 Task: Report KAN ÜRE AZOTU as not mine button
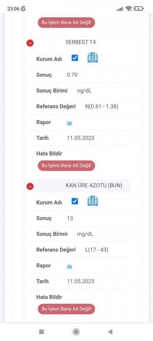66,309
